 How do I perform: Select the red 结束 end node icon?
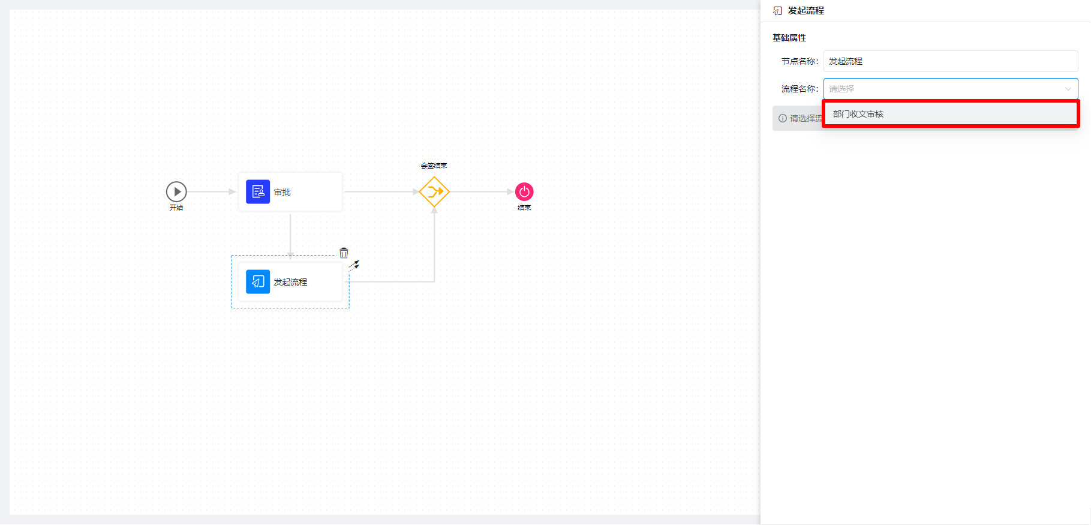[524, 192]
